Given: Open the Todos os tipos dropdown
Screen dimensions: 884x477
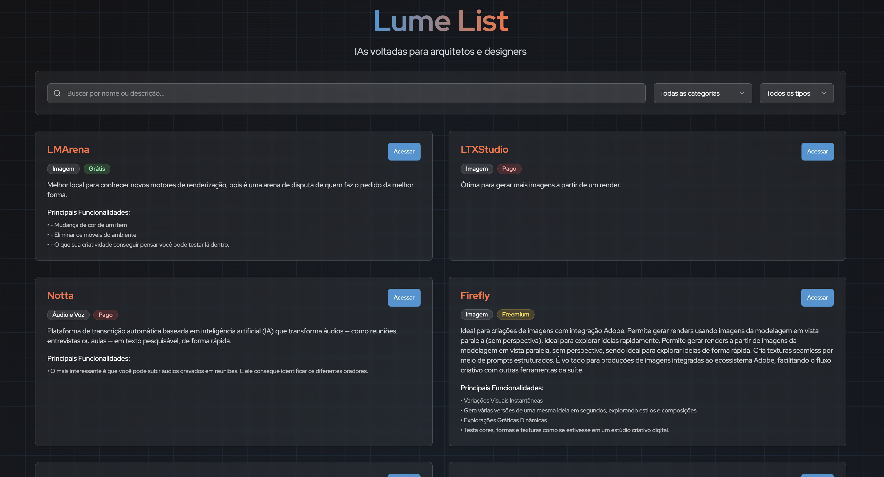Looking at the screenshot, I should pyautogui.click(x=797, y=93).
